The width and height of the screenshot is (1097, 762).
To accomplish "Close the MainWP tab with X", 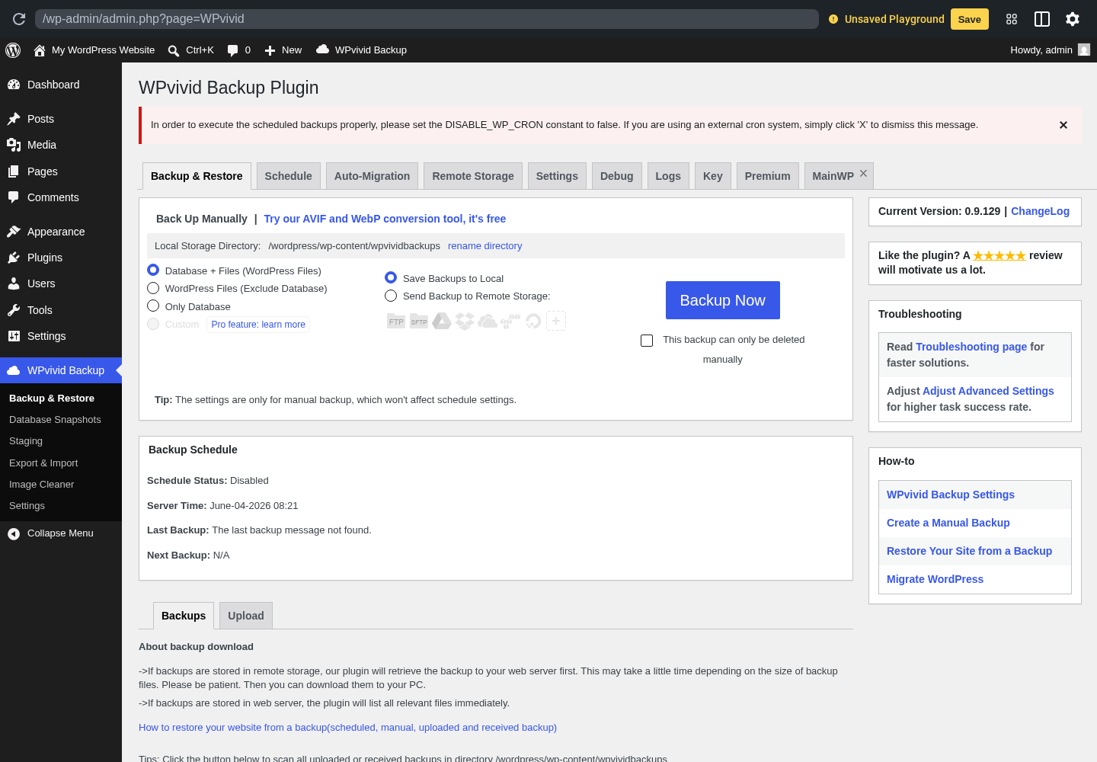I will tap(863, 174).
